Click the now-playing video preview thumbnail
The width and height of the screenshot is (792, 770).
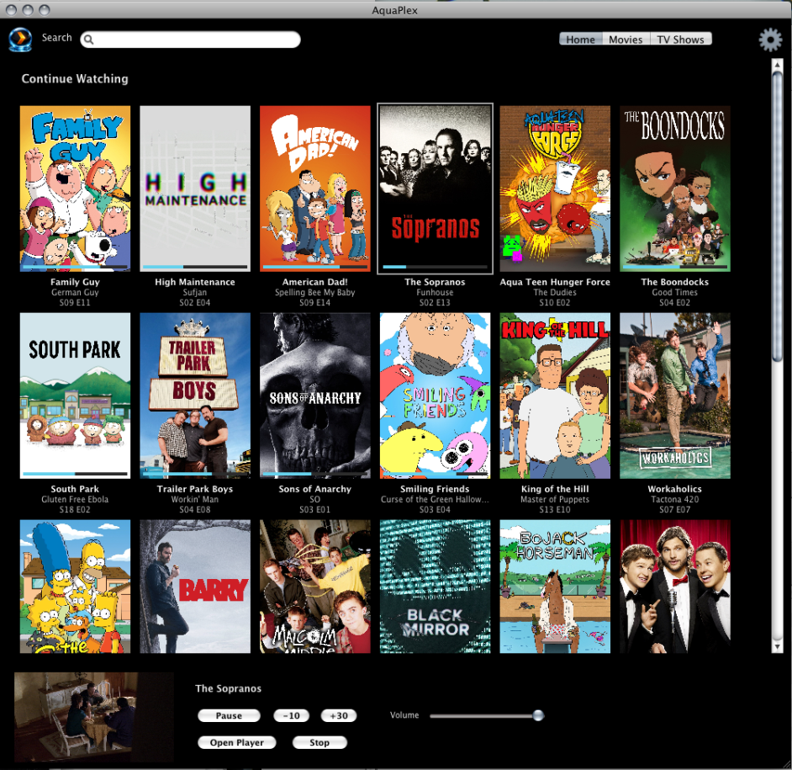(x=94, y=717)
